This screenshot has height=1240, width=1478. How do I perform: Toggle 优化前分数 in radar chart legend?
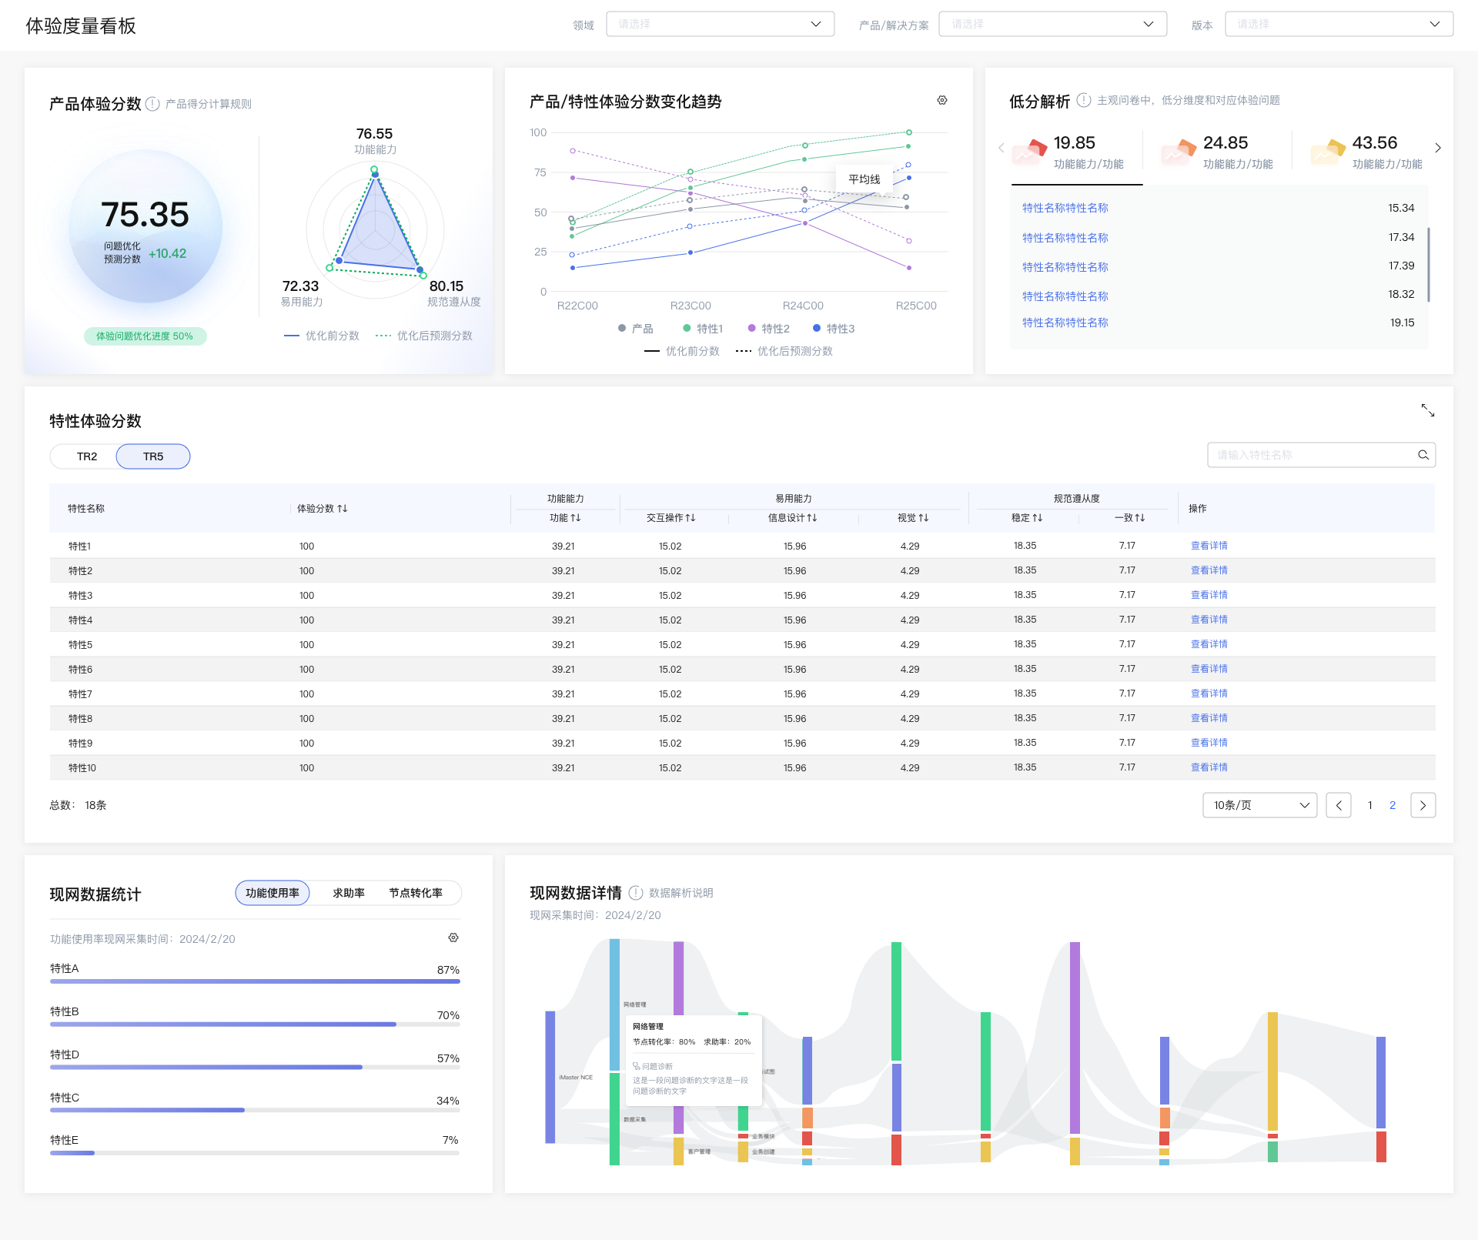pos(322,336)
